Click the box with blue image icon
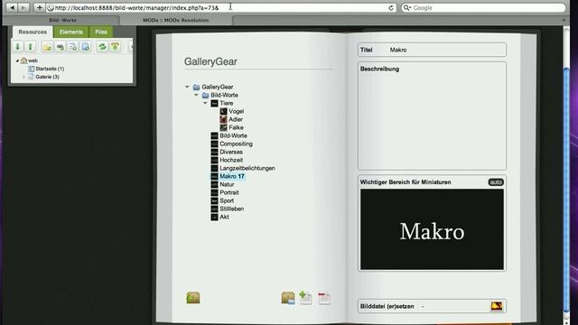578x325 pixels. pyautogui.click(x=288, y=298)
